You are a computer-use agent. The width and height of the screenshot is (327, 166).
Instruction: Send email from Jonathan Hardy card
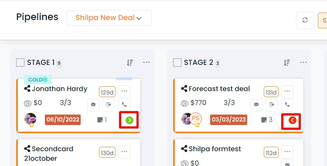(93, 105)
